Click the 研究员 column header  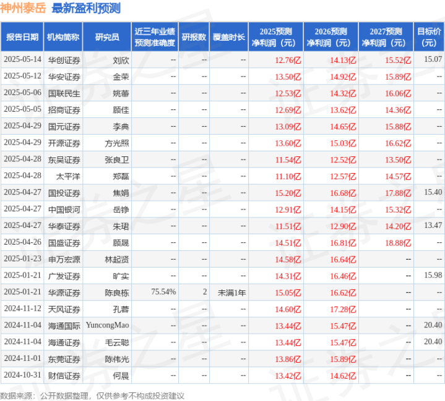click(x=107, y=37)
